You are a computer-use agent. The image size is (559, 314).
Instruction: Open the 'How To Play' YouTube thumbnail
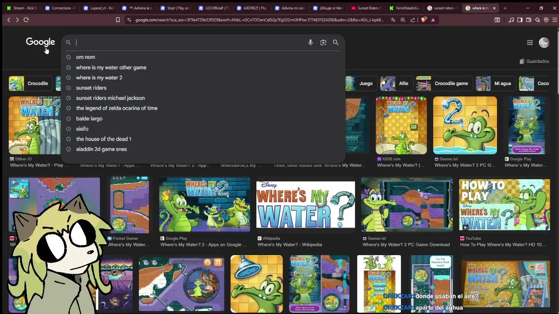(x=504, y=205)
